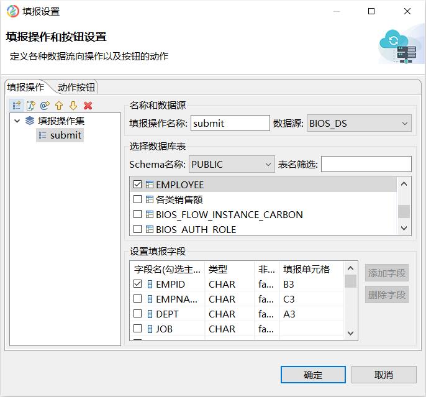Click the application logo in title bar
Image resolution: width=426 pixels, height=397 pixels.
coord(13,11)
